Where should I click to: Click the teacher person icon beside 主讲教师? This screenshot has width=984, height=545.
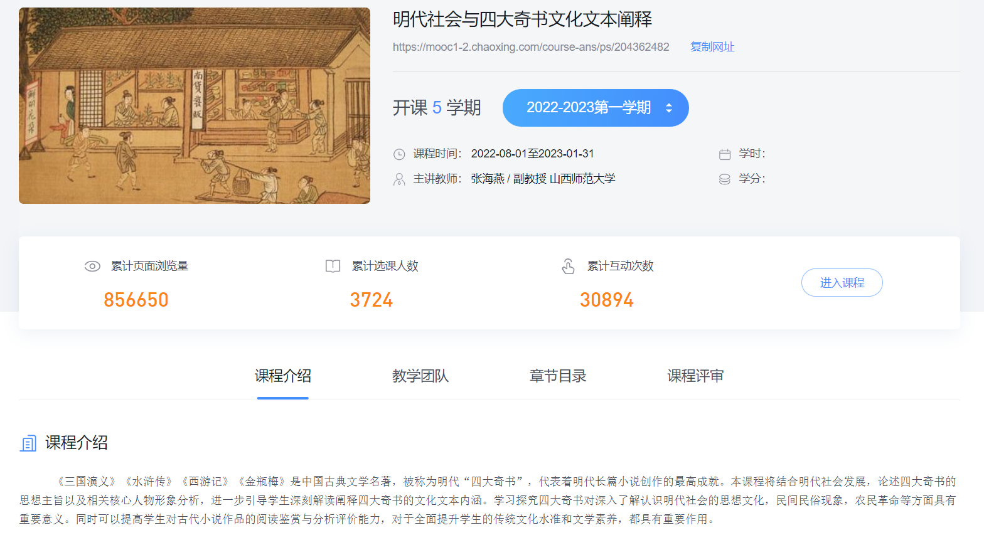(x=399, y=179)
